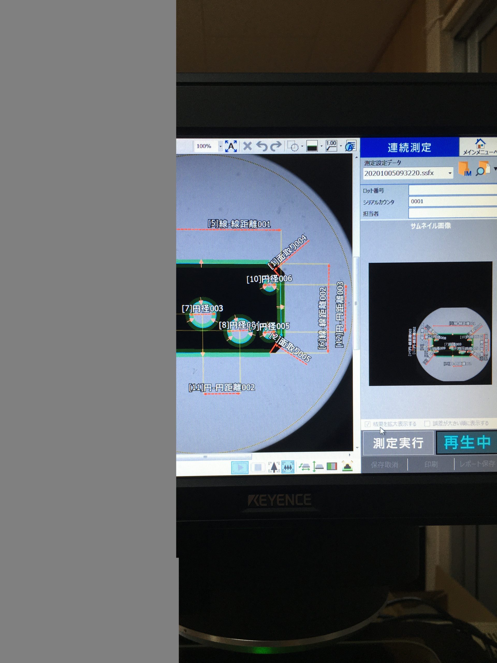Select the multi-tree wide view icon
Screen dimensions: 497x663
(288, 467)
